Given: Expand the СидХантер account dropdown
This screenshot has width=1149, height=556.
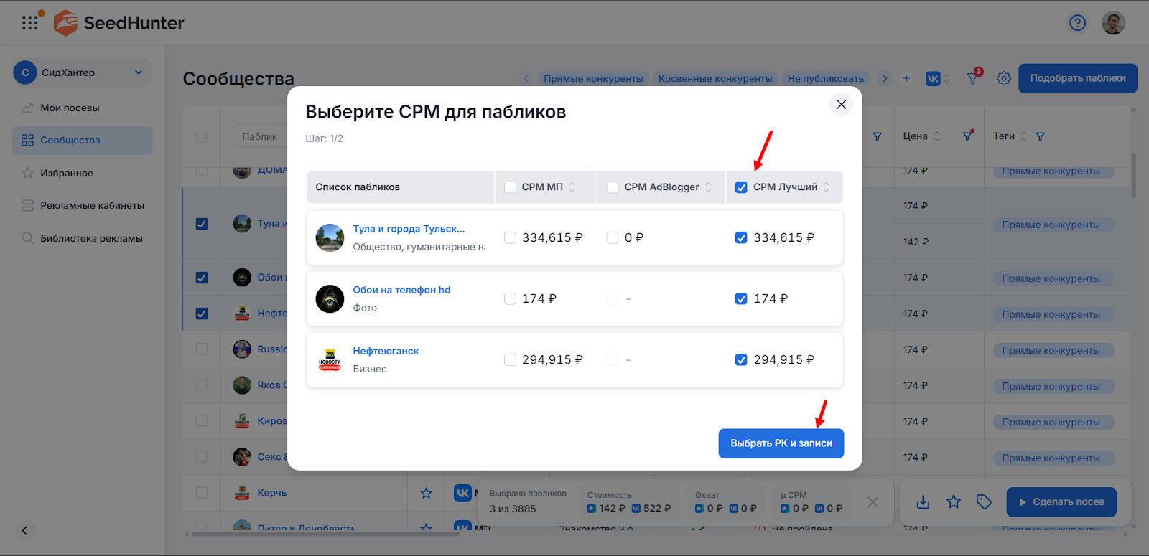Looking at the screenshot, I should [139, 72].
